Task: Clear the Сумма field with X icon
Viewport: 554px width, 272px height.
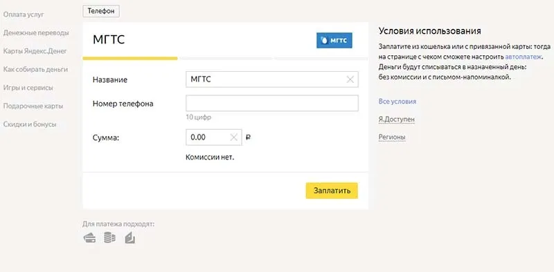Action: [233, 137]
